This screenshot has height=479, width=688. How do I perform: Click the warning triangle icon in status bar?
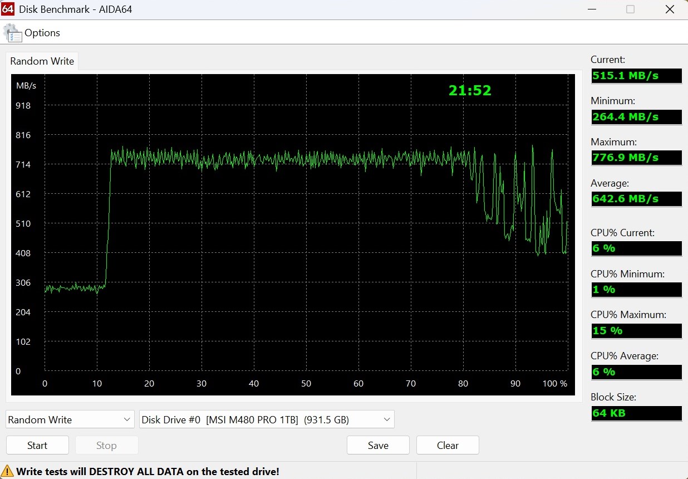pyautogui.click(x=8, y=471)
